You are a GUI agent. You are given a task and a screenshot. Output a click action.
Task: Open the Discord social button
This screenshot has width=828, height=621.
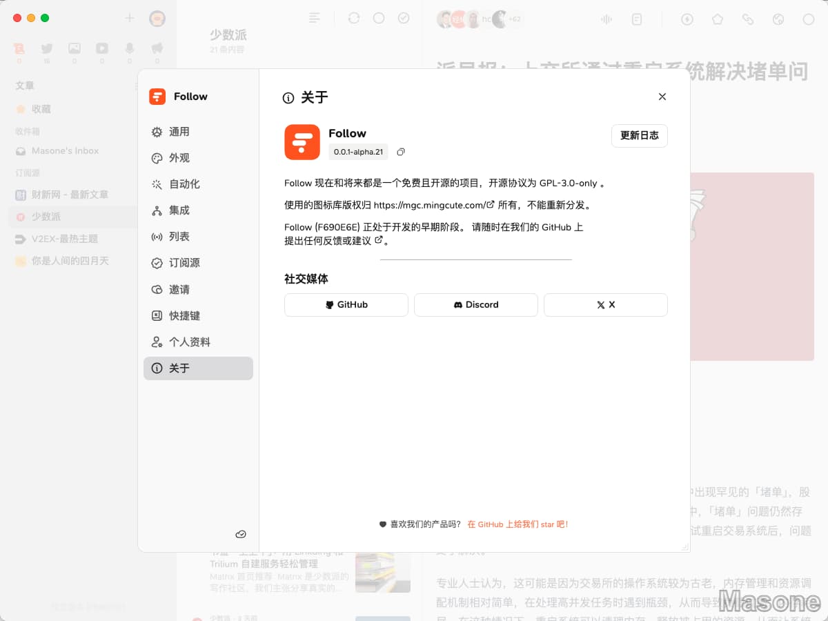pyautogui.click(x=476, y=305)
